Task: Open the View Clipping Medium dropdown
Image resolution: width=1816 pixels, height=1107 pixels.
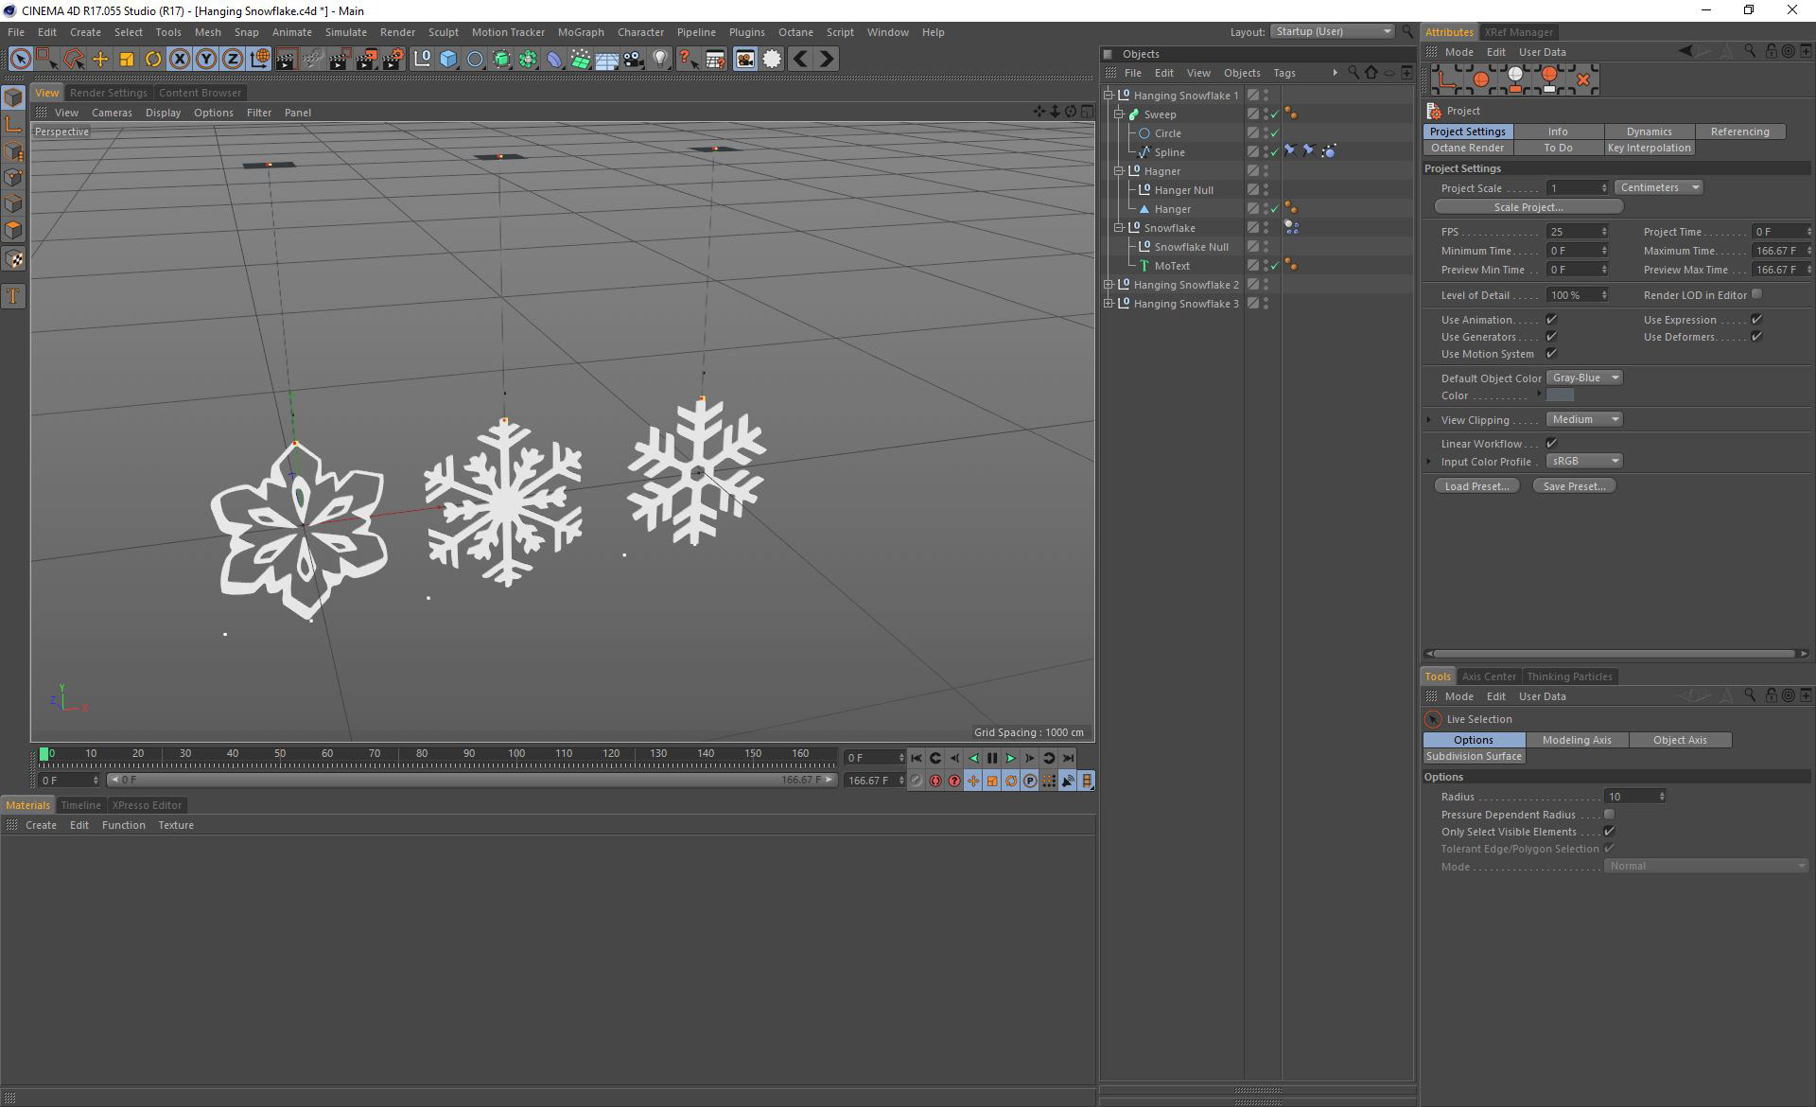Action: (x=1584, y=419)
